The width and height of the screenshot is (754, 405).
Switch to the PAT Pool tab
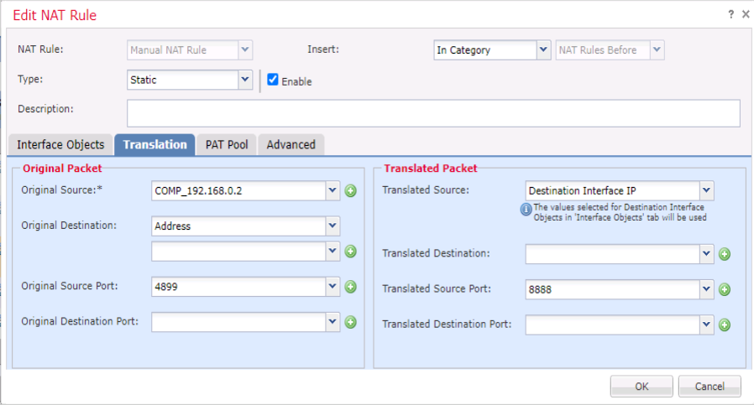coord(227,144)
